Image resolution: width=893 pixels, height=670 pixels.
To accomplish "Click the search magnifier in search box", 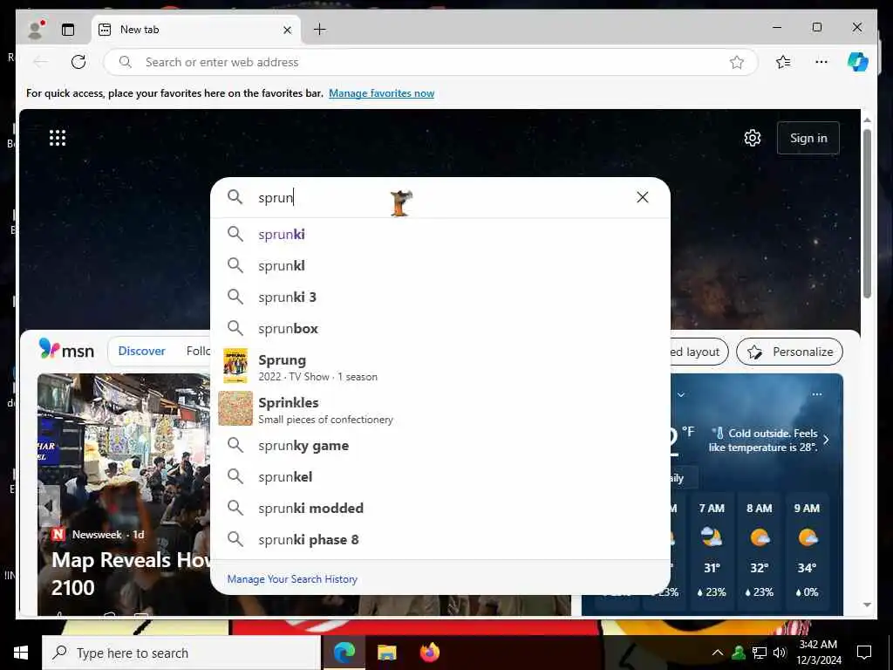I will (x=235, y=197).
